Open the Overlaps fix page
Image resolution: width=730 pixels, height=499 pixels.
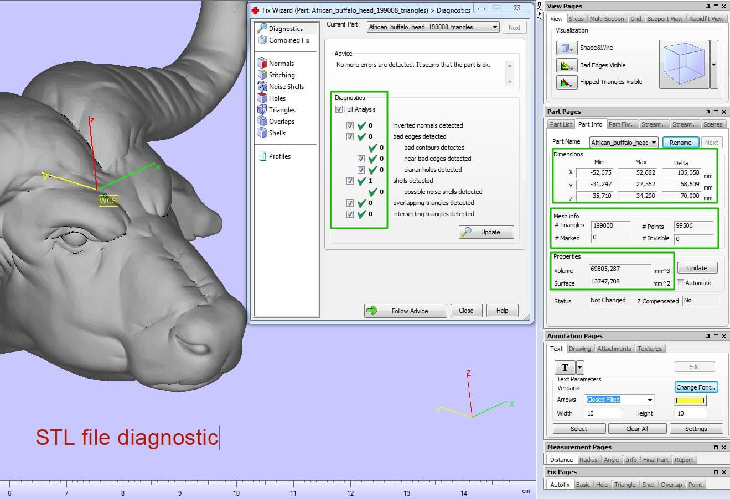click(262, 121)
